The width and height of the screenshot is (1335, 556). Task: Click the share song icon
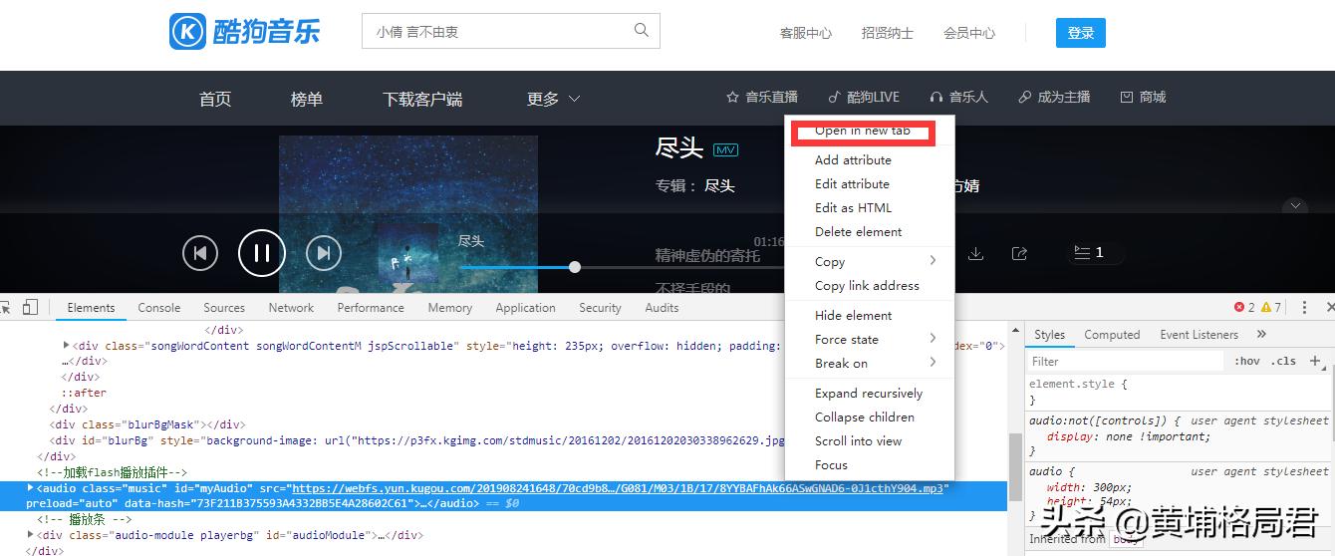(1019, 253)
